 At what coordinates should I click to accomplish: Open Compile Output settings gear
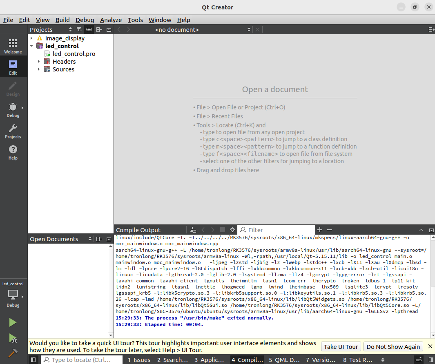232,230
